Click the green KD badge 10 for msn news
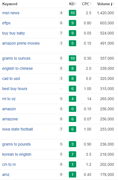The height and width of the screenshot is (180, 118). pyautogui.click(x=72, y=13)
